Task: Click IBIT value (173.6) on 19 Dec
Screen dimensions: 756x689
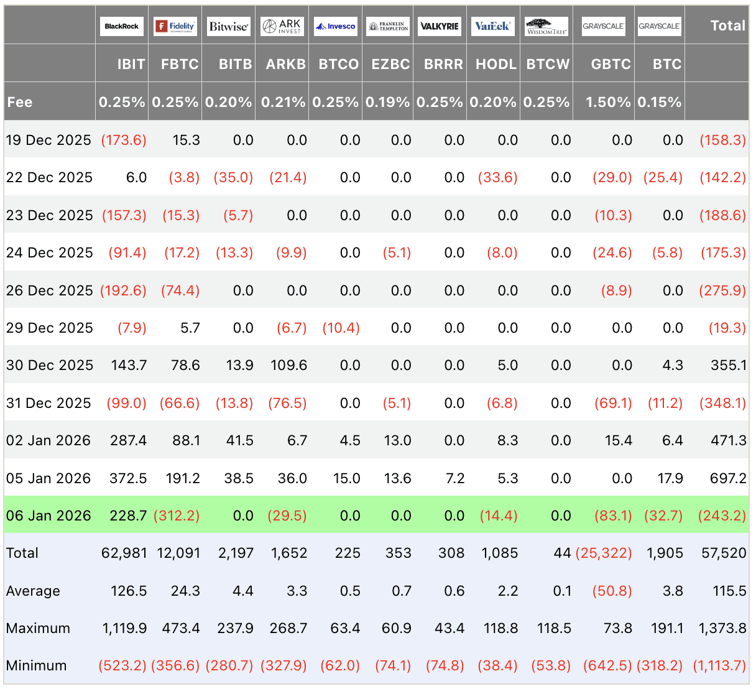Action: pyautogui.click(x=124, y=140)
